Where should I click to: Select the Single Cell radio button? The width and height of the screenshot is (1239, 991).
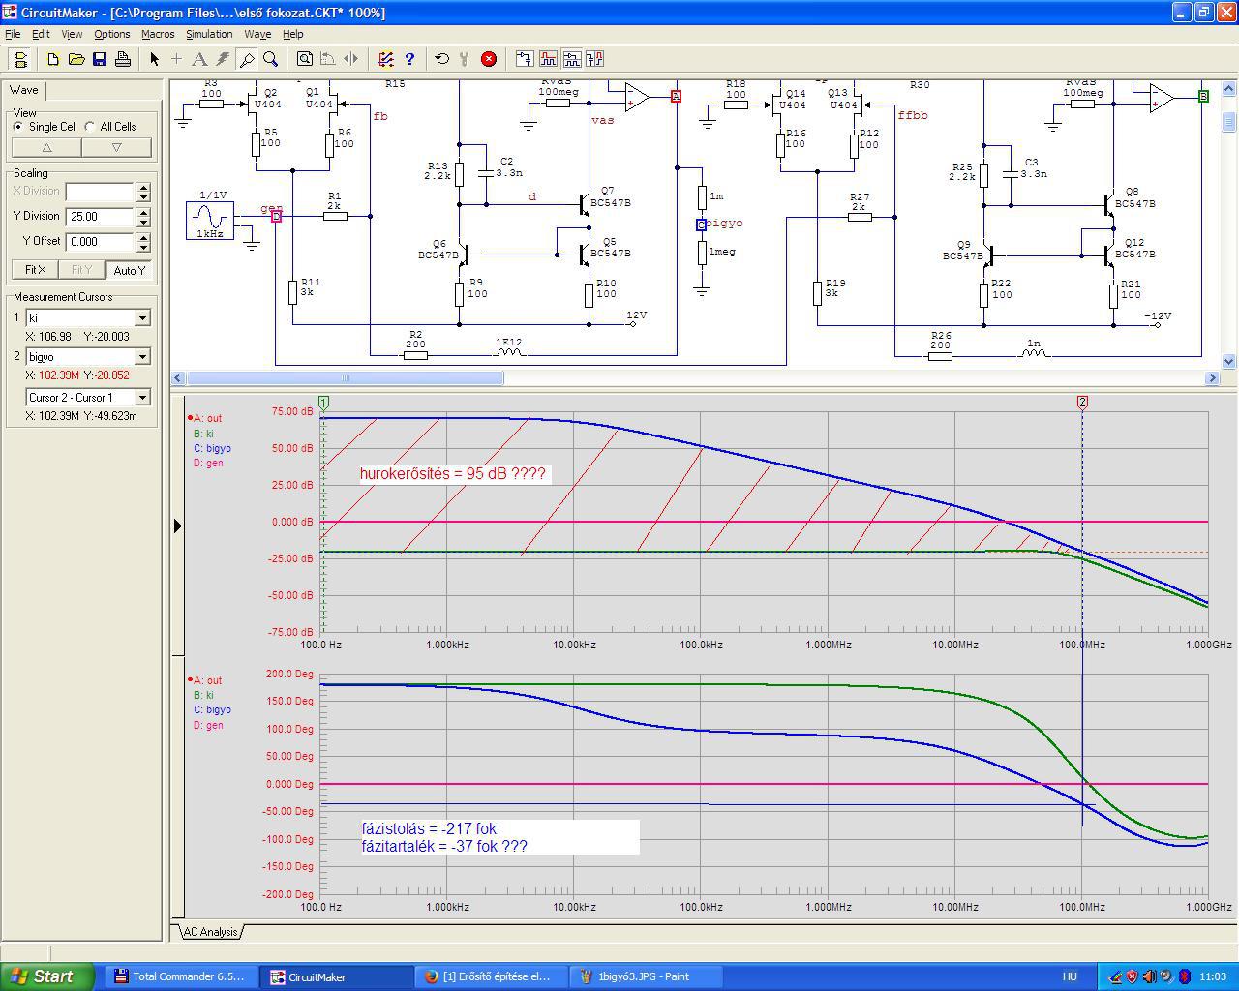click(x=19, y=127)
